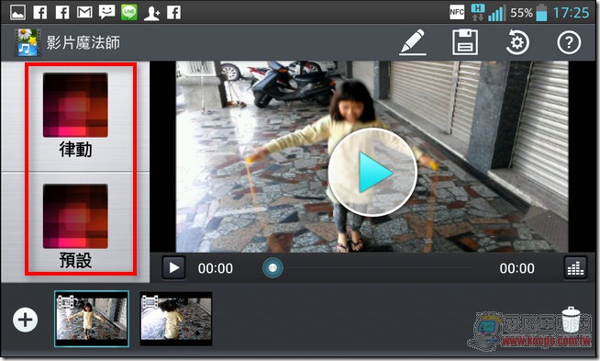Screen dimensions: 600x361
Task: Click the seek bar playhead knob
Action: tap(272, 268)
